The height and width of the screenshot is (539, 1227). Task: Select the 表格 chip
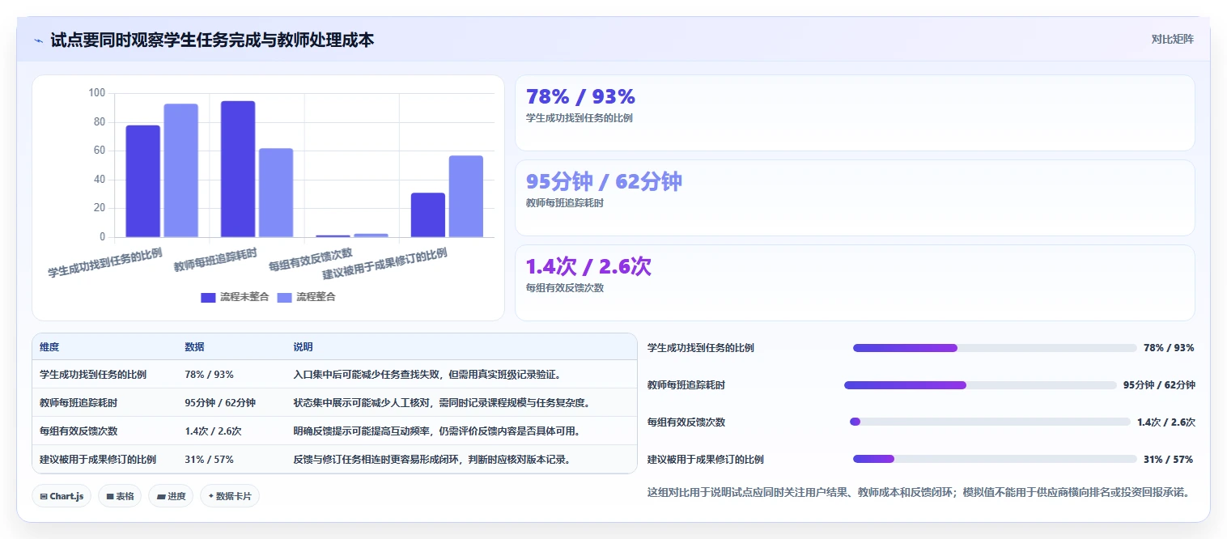tap(120, 496)
